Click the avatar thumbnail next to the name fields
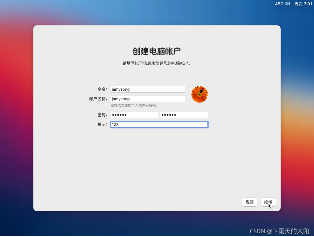314x237 pixels. click(x=200, y=94)
